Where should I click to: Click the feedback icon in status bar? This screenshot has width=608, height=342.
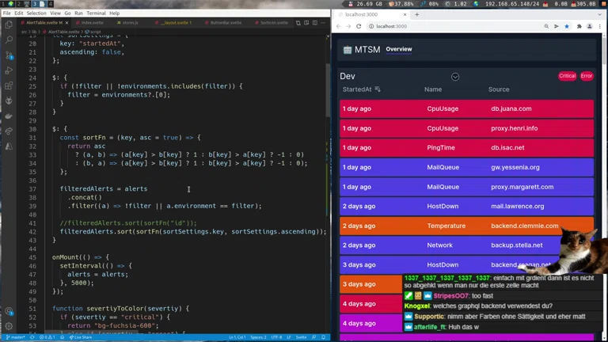click(313, 337)
